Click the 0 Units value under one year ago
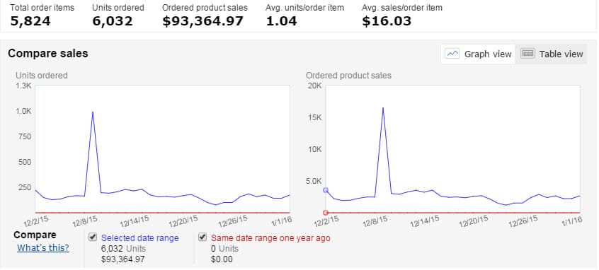Screen dimensions: 599x270 224,249
